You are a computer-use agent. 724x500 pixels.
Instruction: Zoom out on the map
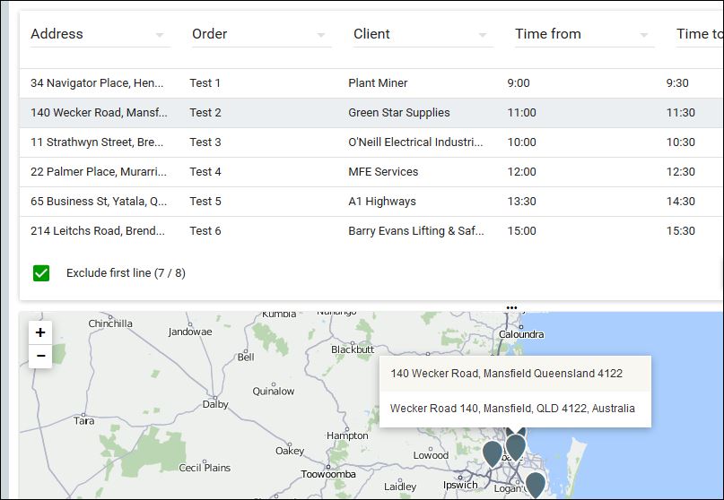coord(39,356)
